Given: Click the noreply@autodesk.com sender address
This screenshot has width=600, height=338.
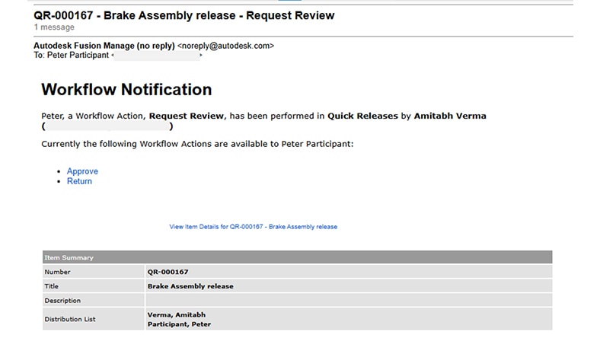Looking at the screenshot, I should coord(225,46).
